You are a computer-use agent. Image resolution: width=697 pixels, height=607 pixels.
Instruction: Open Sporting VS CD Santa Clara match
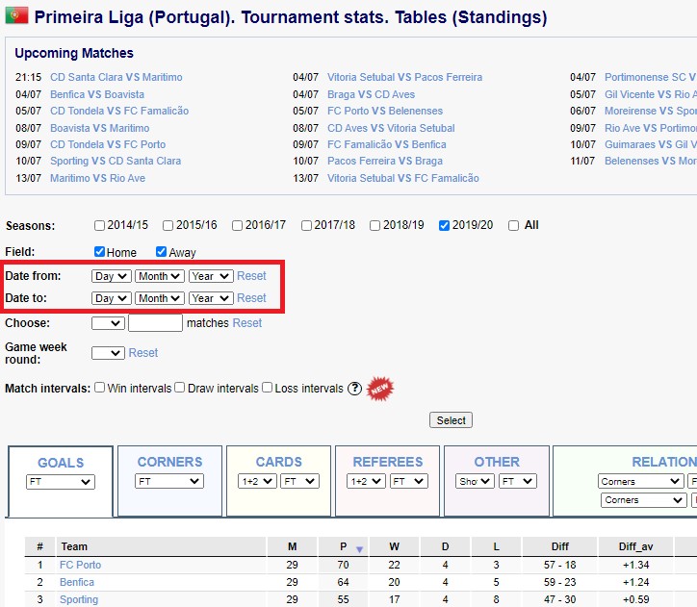pyautogui.click(x=116, y=162)
